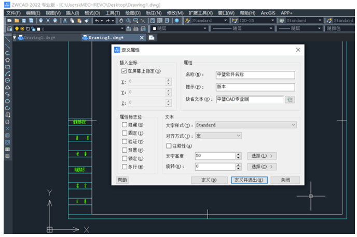Select the Circle draw tool
This screenshot has width=357, height=237.
[x=7, y=81]
